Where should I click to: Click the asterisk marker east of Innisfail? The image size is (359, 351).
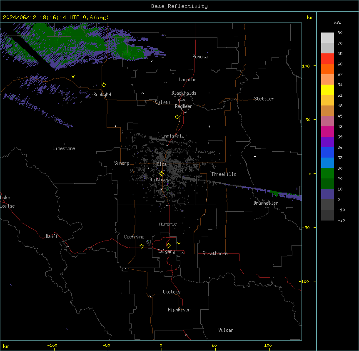pyautogui.click(x=209, y=126)
